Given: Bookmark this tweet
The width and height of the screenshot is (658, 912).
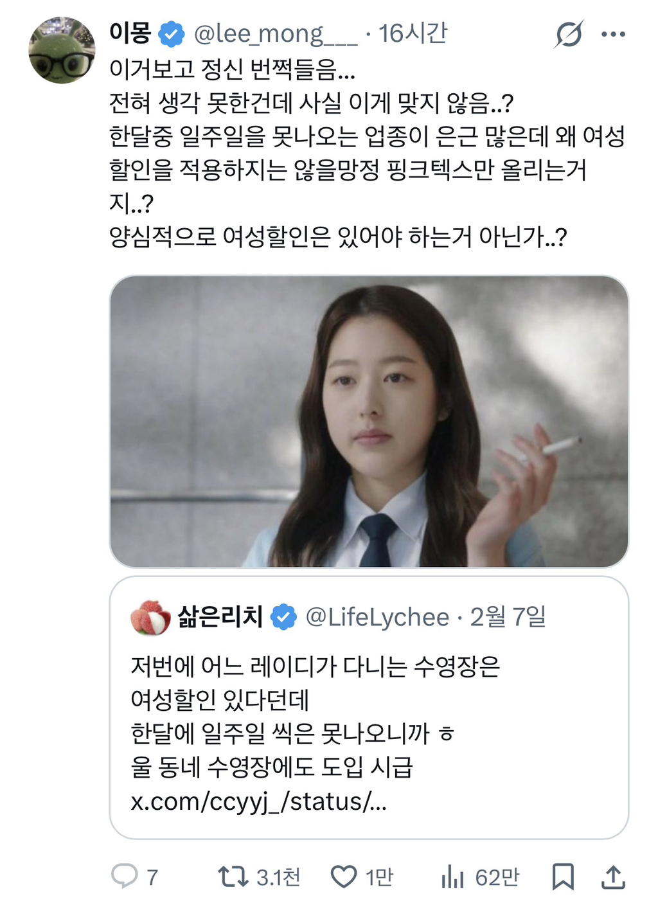Looking at the screenshot, I should 564,877.
